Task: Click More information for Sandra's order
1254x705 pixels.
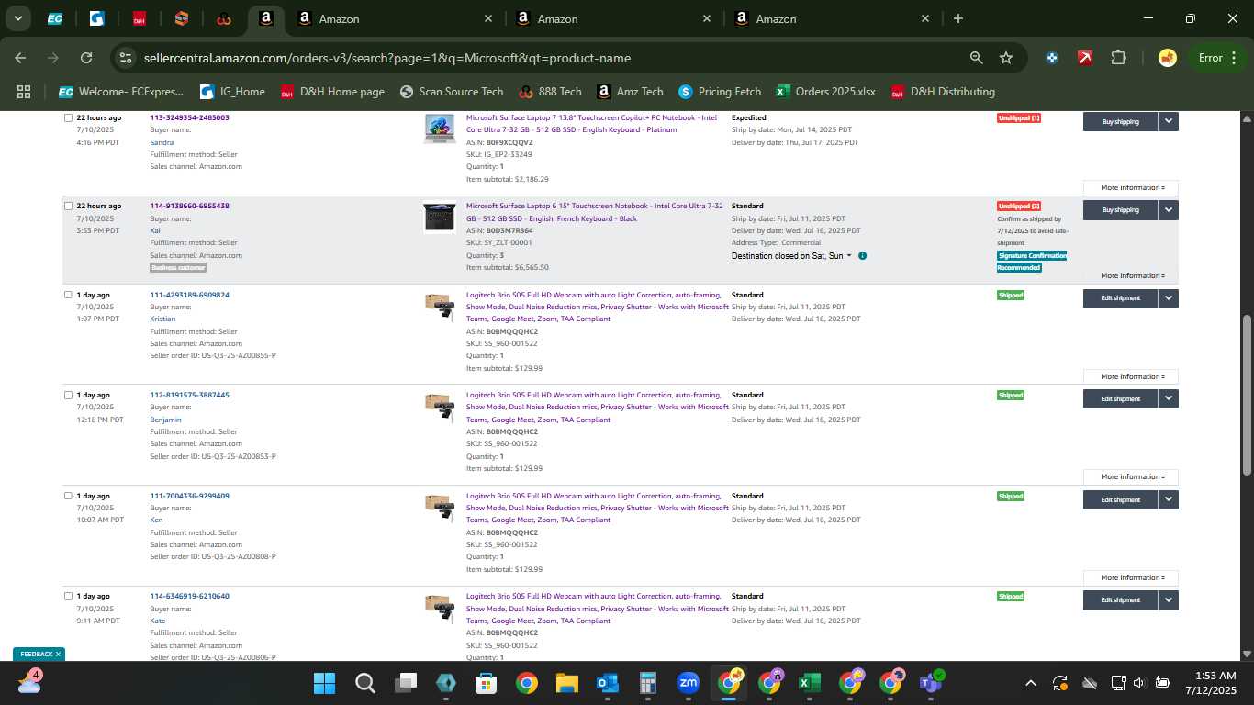Action: (x=1131, y=187)
